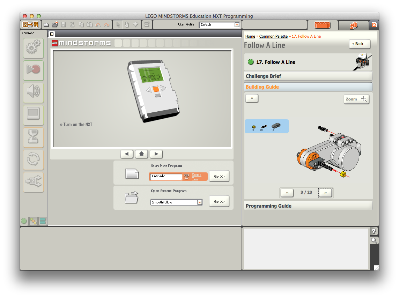Click the NXT window download icon
Image resolution: width=399 pixels, height=298 pixels.
[30, 24]
